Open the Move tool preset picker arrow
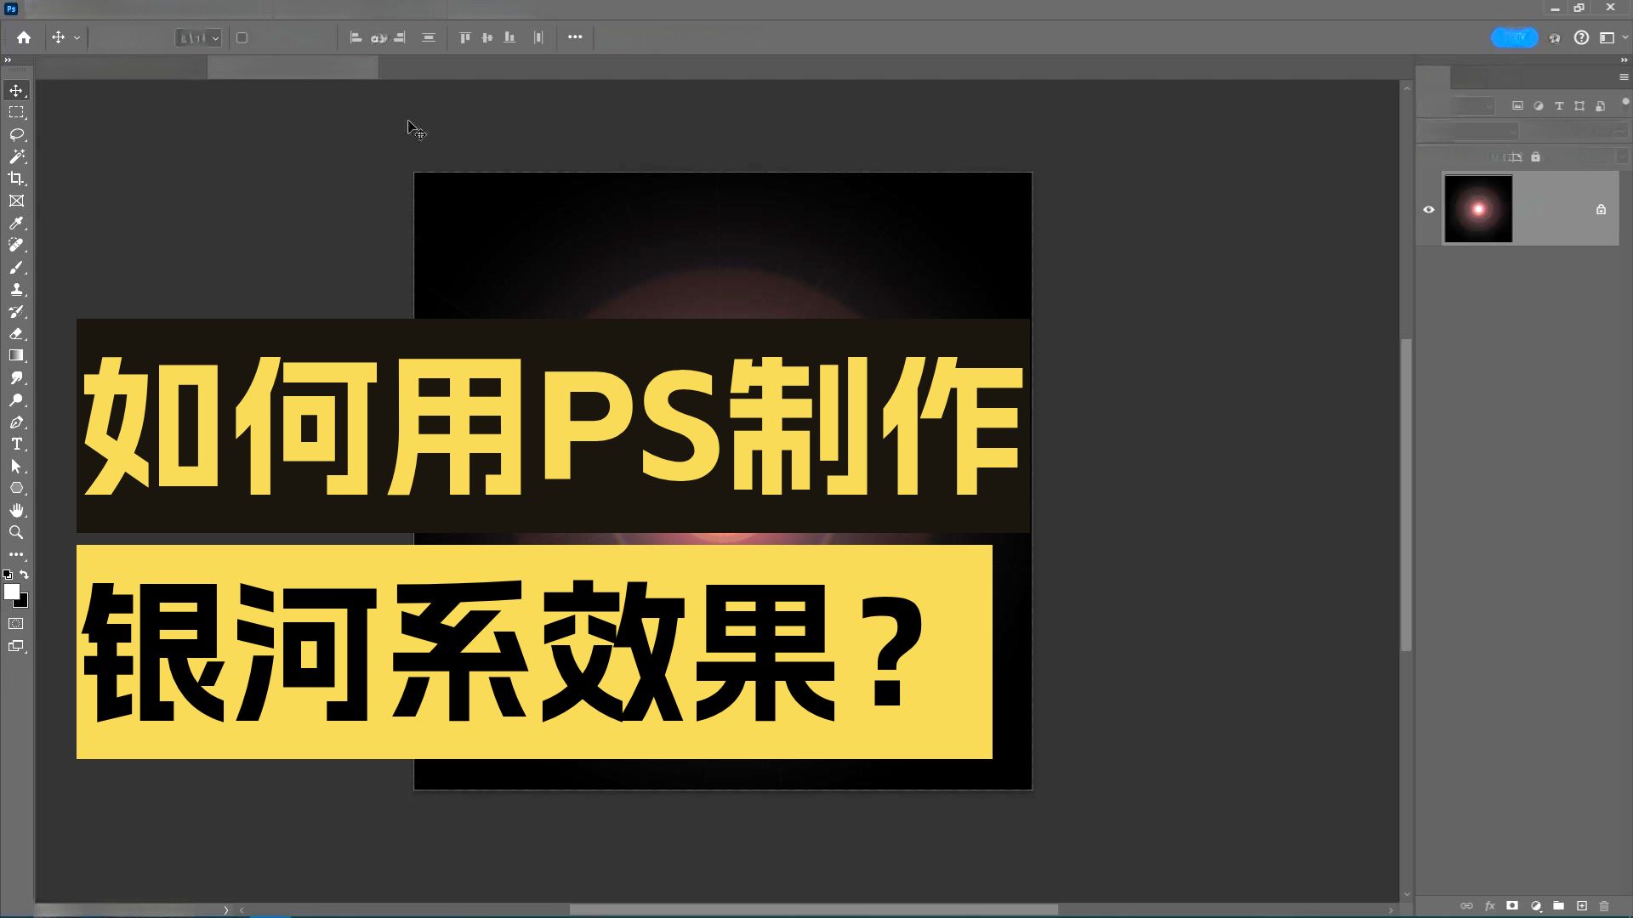Screen dimensions: 1633x918 pyautogui.click(x=77, y=38)
